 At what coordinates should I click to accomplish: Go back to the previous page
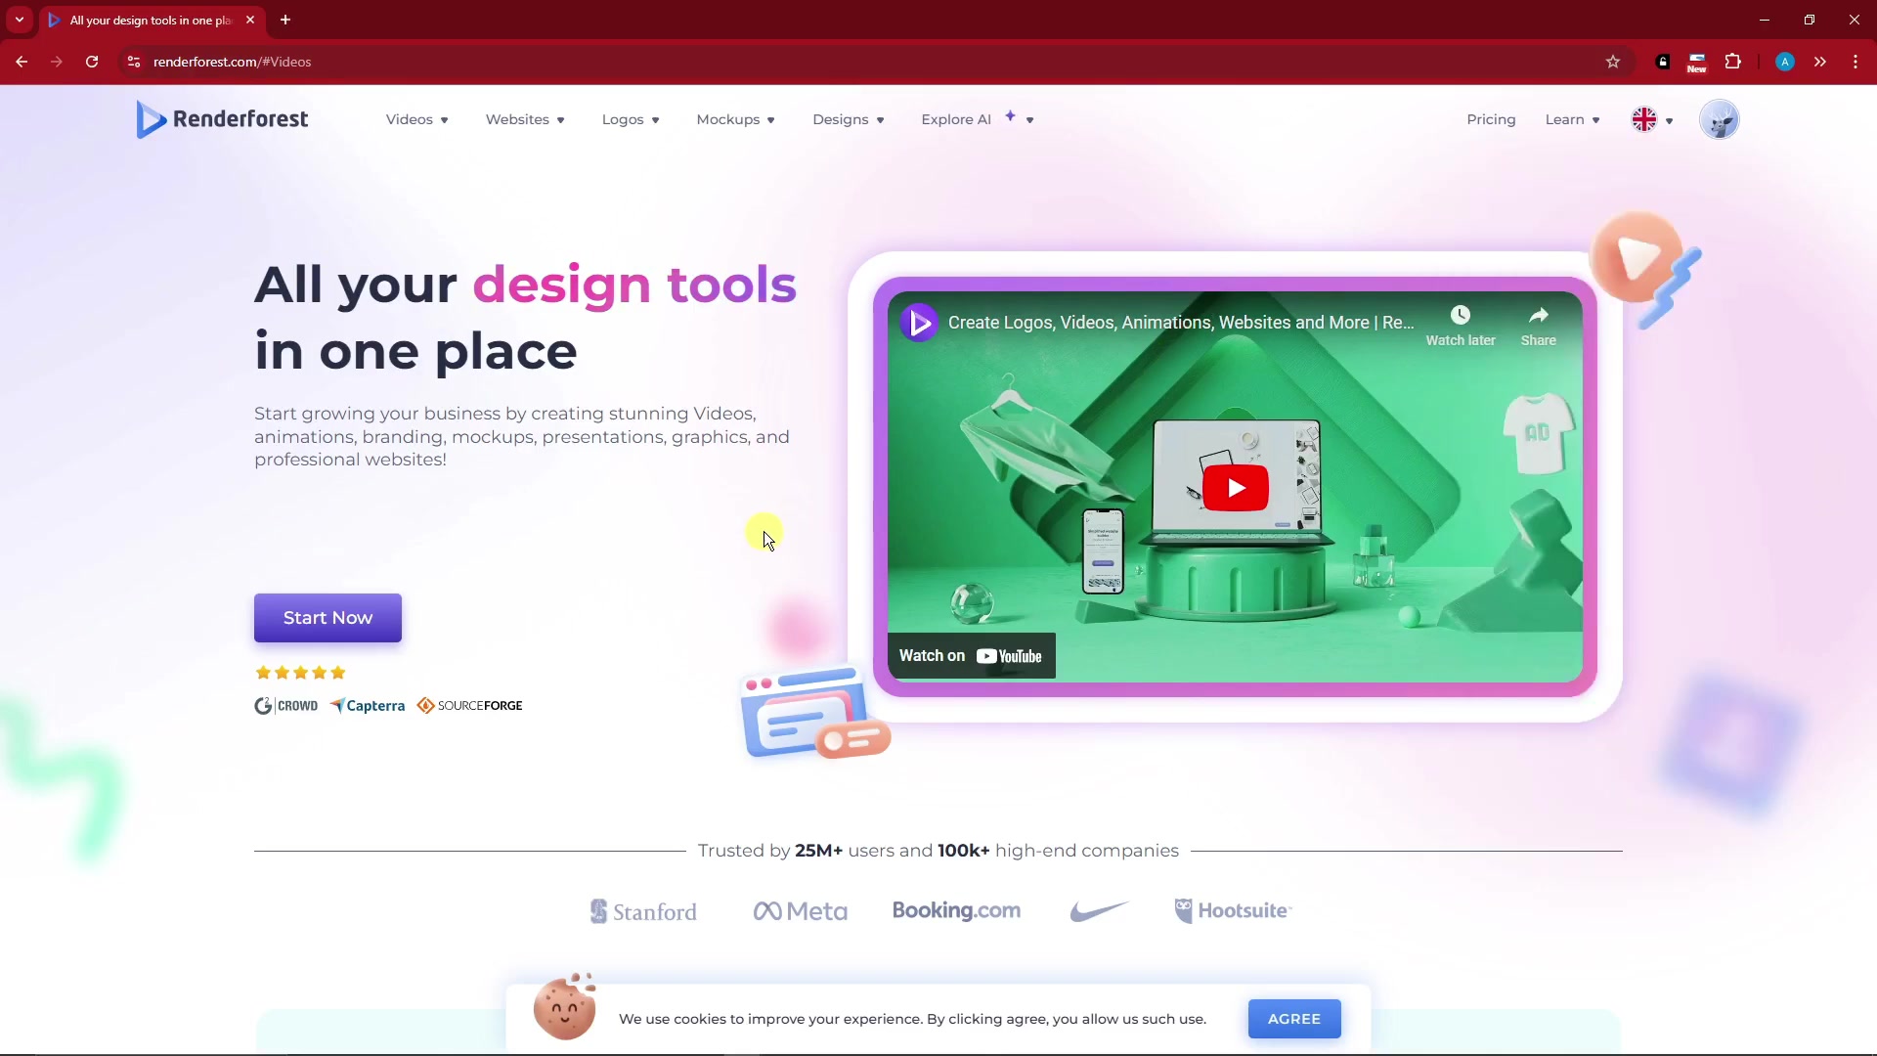(22, 62)
